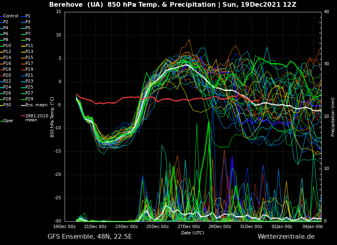The width and height of the screenshot is (337, 245).
Task: Select the P29 legend label
Action: [x=29, y=99]
